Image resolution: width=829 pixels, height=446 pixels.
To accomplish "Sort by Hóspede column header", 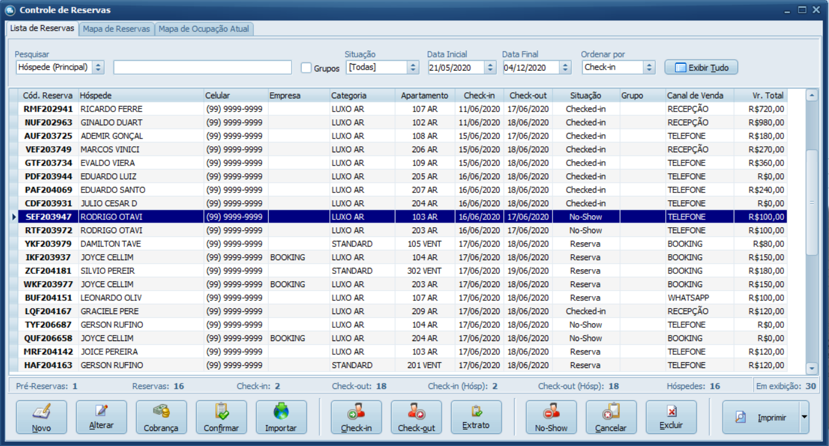I will click(141, 95).
